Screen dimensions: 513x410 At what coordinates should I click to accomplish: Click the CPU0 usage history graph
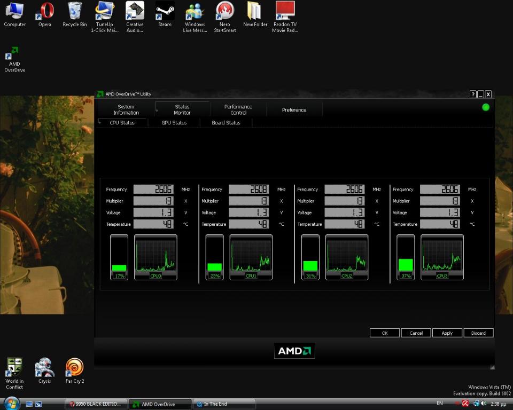[156, 257]
